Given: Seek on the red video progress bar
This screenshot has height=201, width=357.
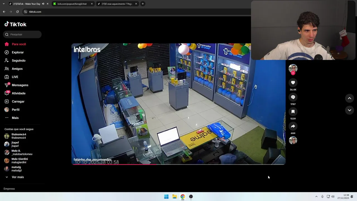Looking at the screenshot, I should (x=178, y=164).
